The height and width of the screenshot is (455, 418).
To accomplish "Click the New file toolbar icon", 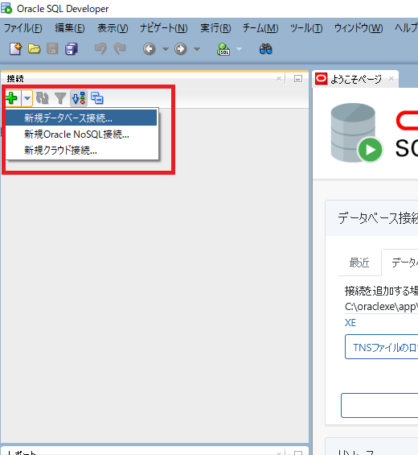I will tap(15, 49).
